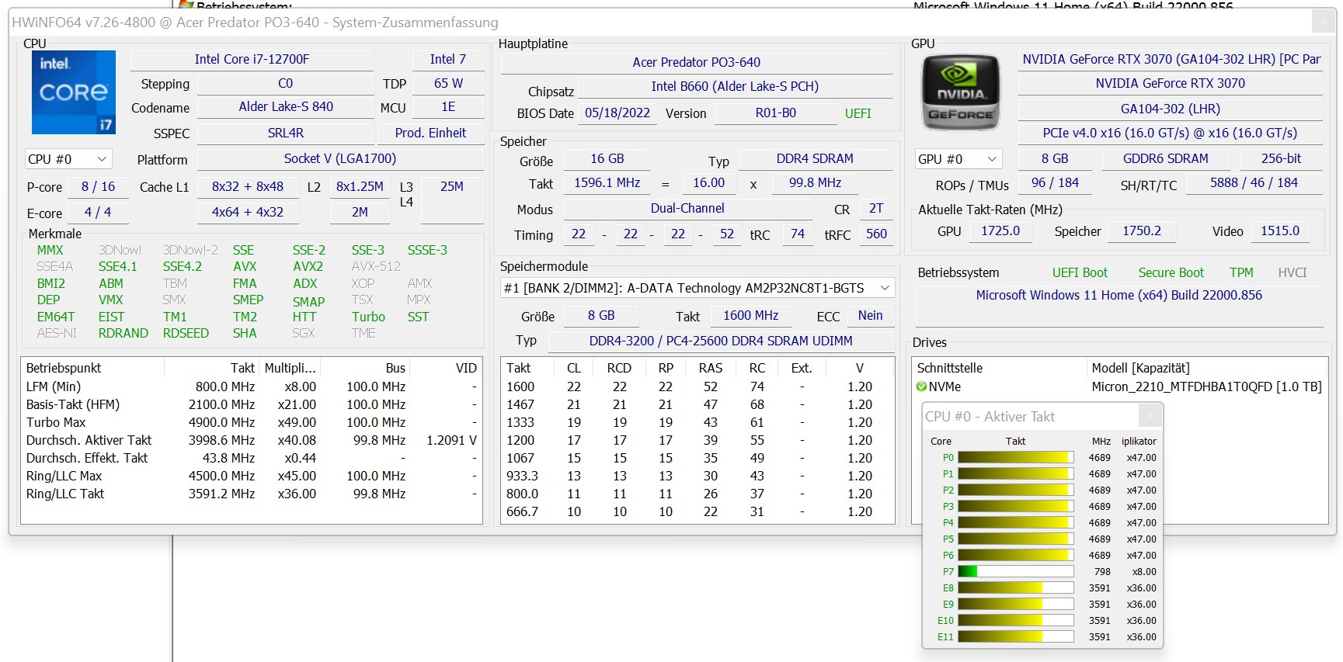Click the tRFC value 560

tap(876, 234)
